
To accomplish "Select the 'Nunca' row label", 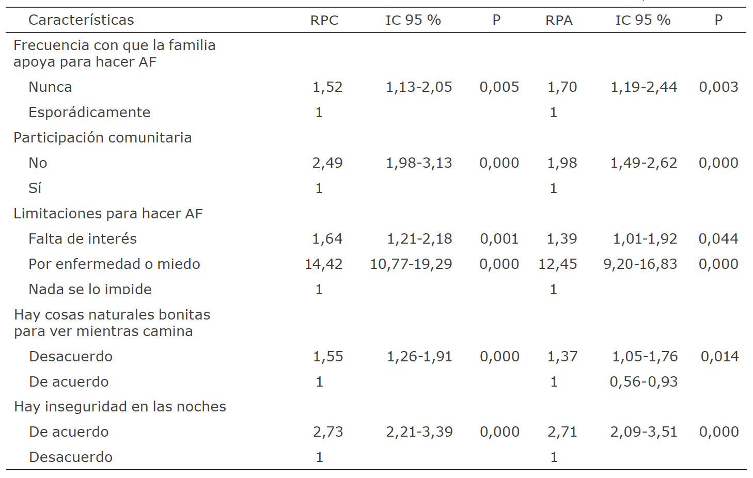I will (x=50, y=87).
